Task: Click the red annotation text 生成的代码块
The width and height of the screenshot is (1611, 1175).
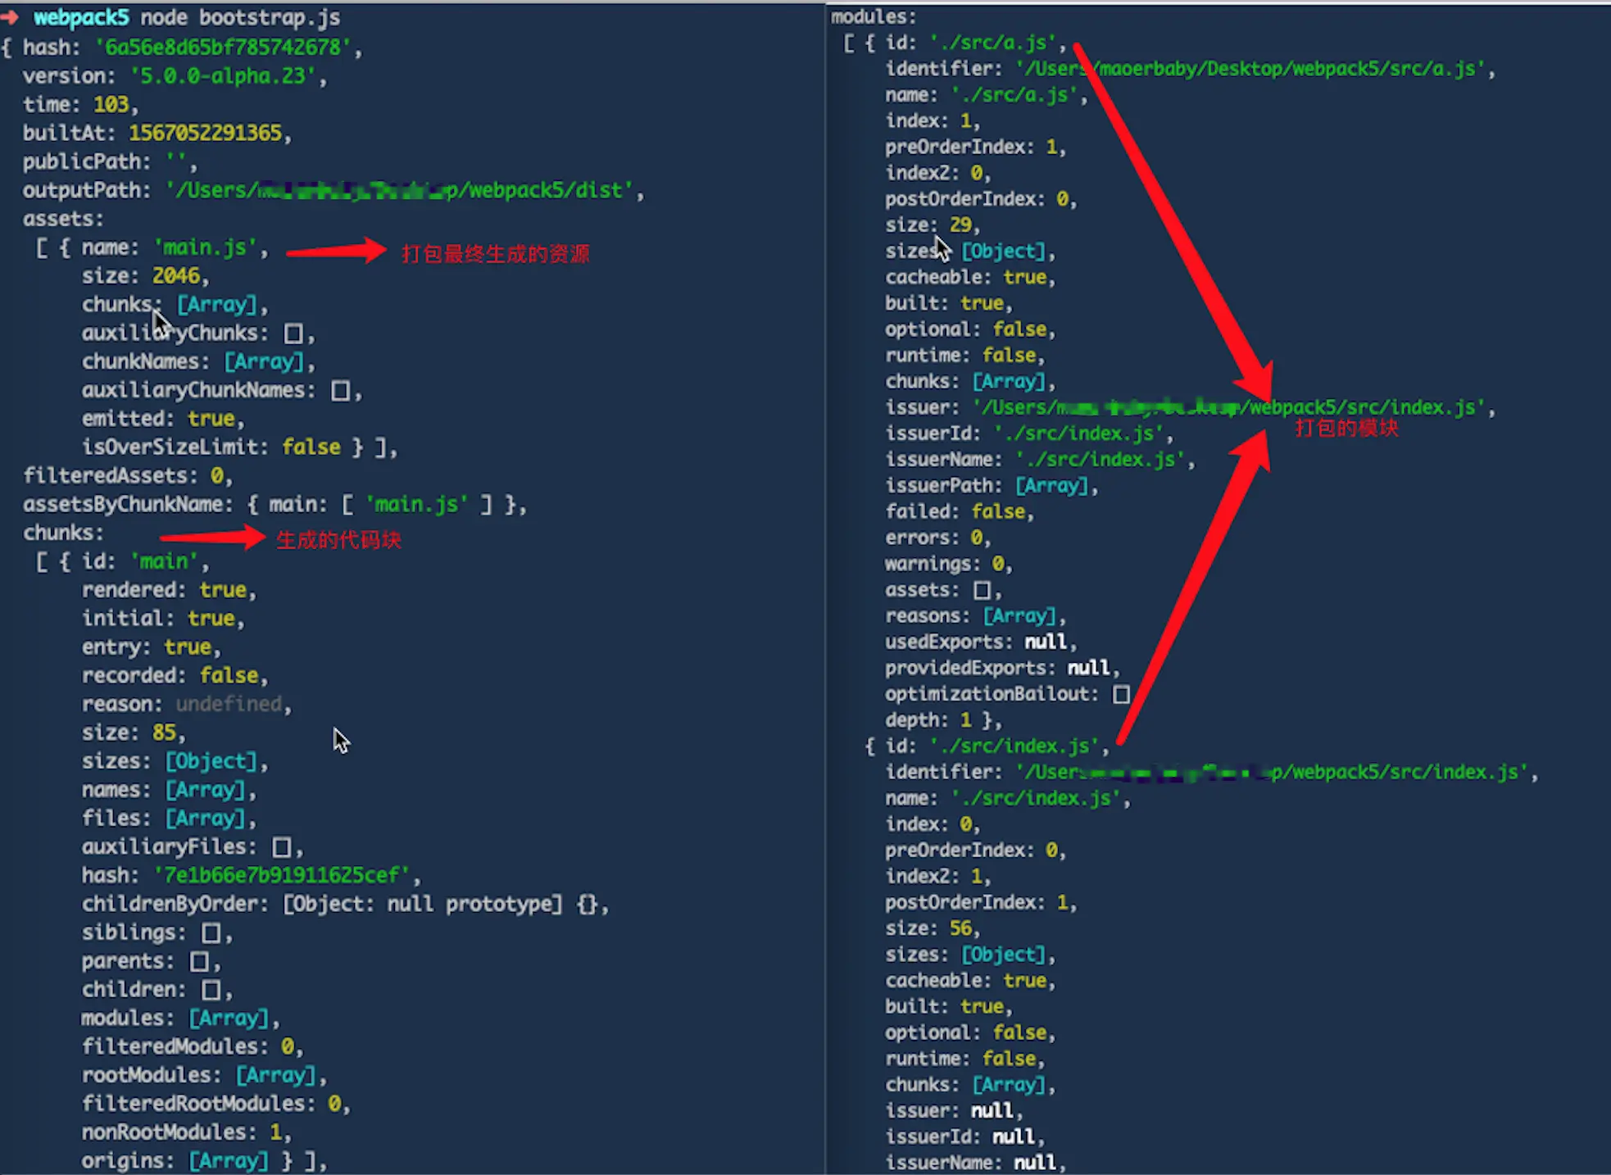Action: pyautogui.click(x=338, y=540)
